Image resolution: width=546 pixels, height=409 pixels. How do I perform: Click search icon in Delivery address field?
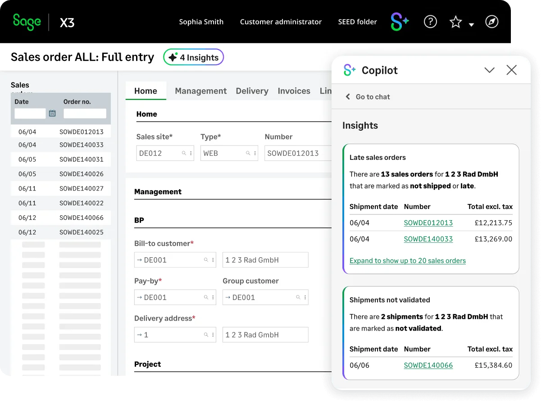tap(206, 335)
